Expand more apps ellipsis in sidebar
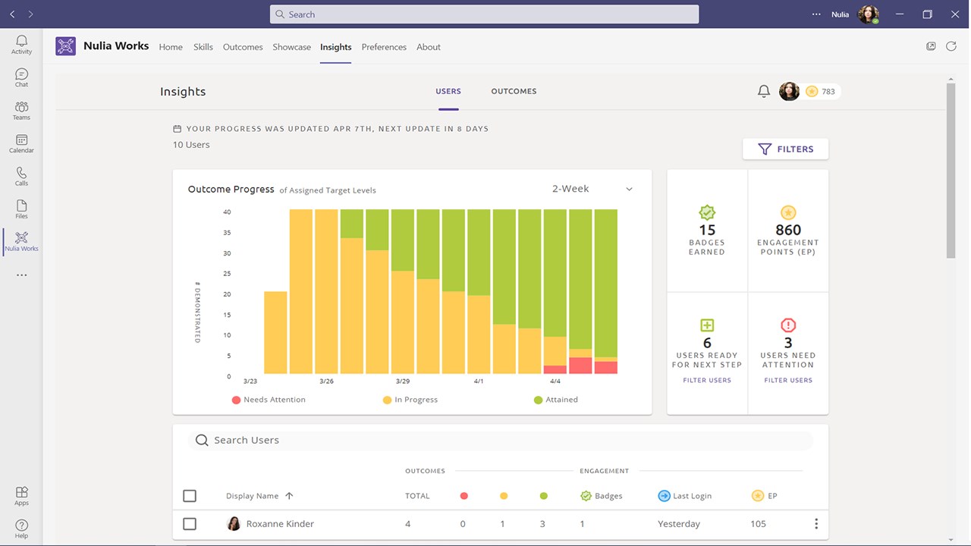 (x=21, y=275)
